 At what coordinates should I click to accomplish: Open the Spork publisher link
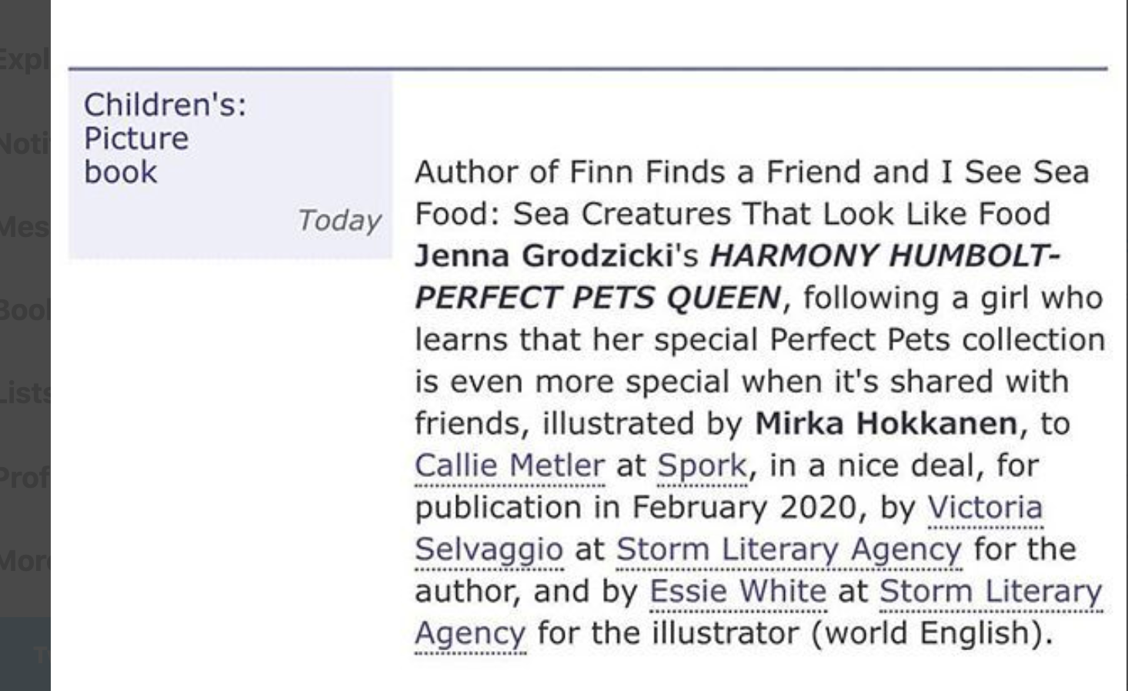[702, 466]
